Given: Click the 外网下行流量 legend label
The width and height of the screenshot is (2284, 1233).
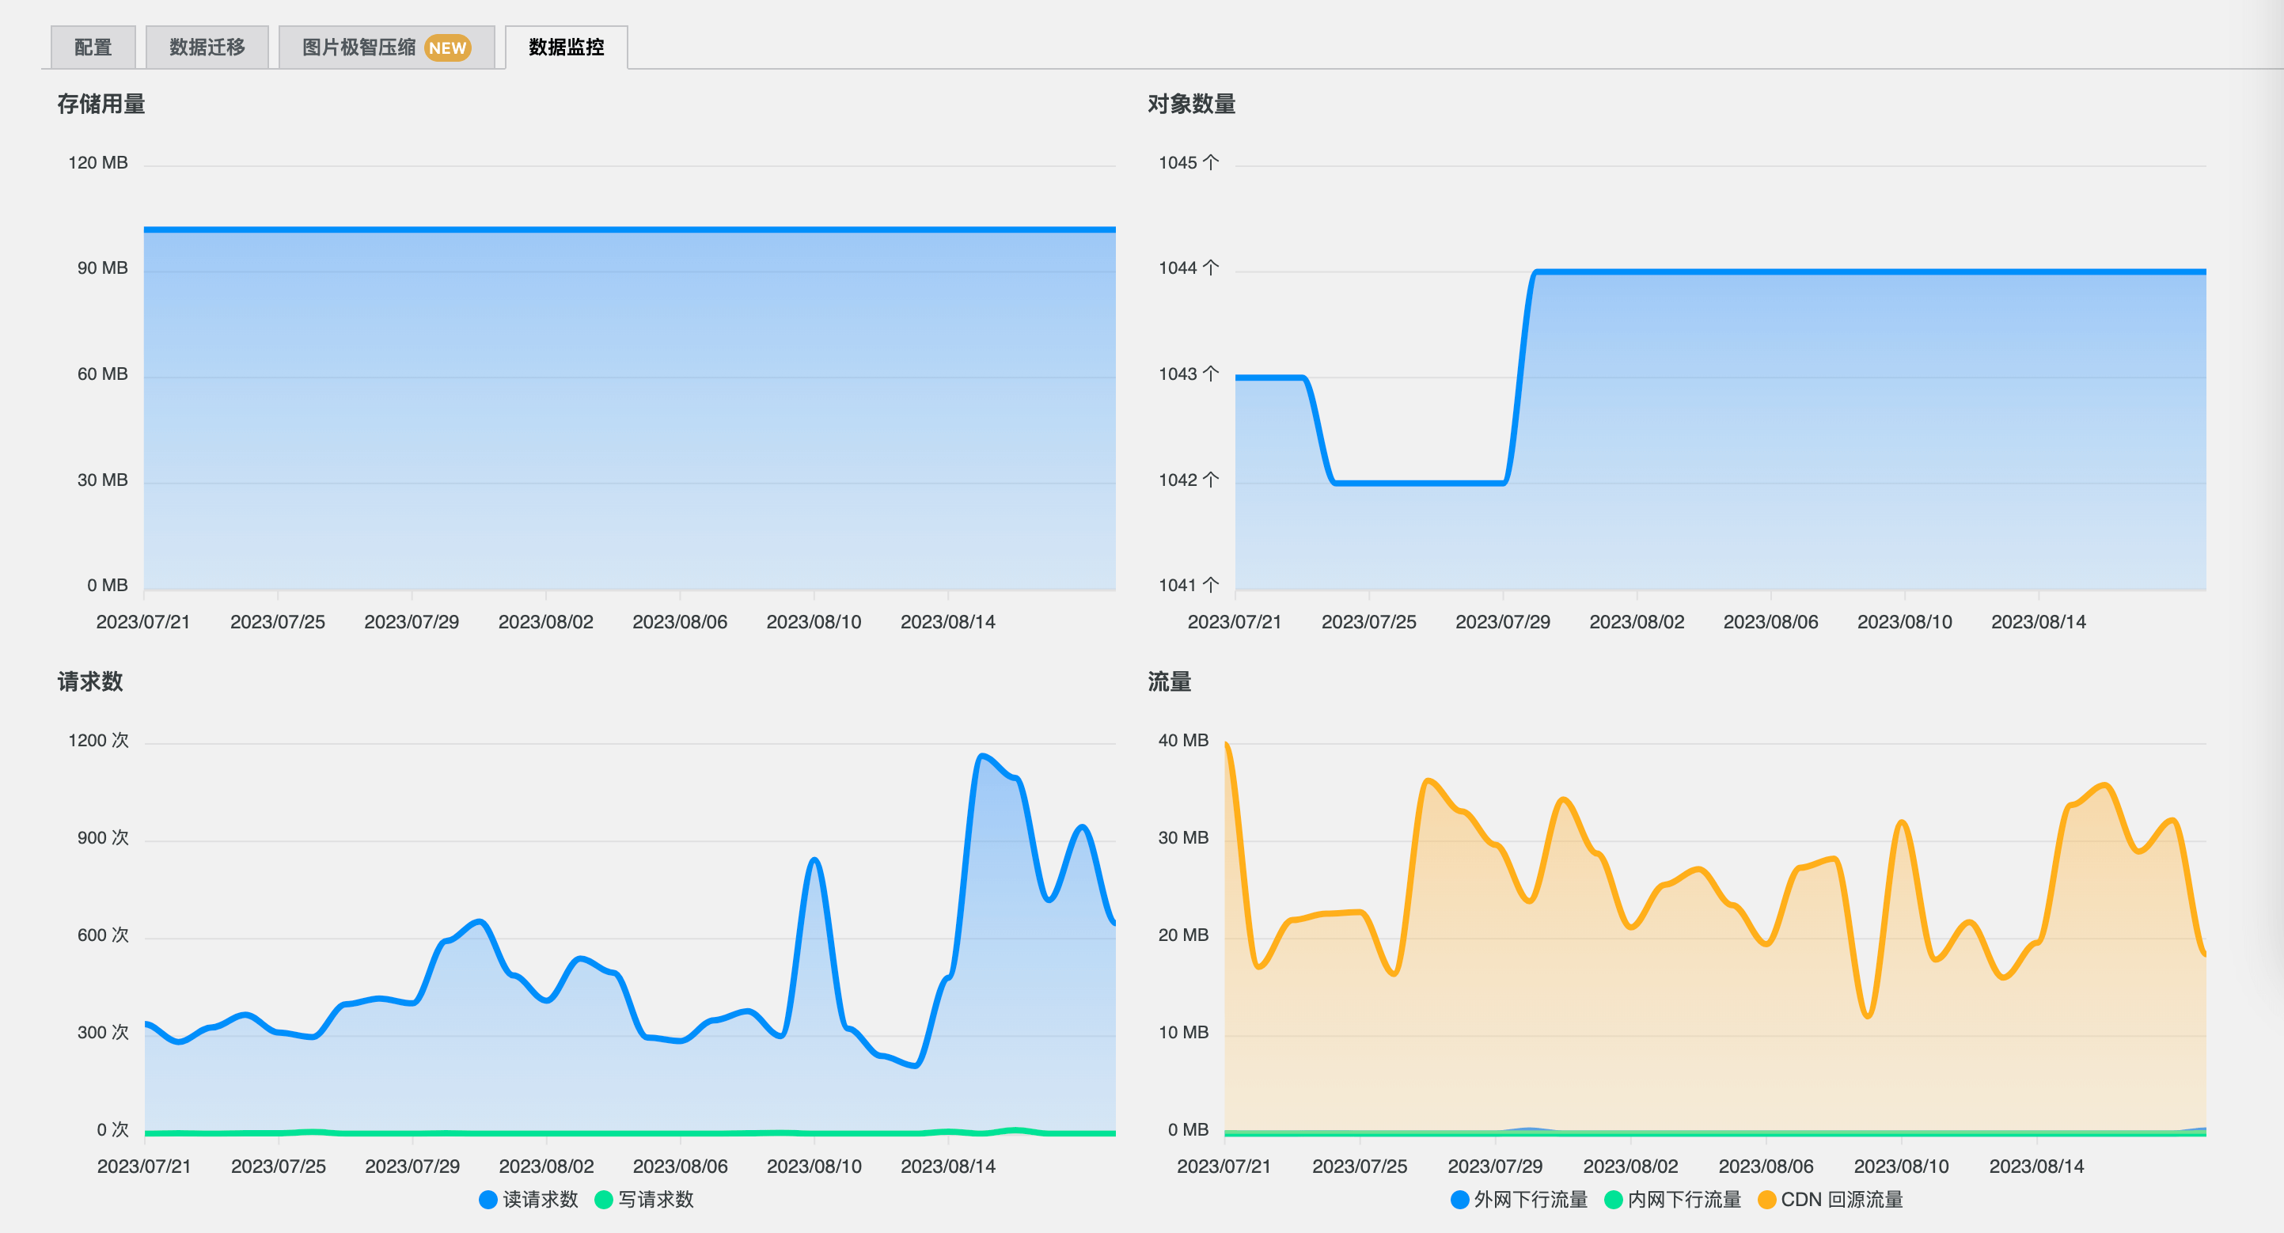Looking at the screenshot, I should (x=1531, y=1199).
